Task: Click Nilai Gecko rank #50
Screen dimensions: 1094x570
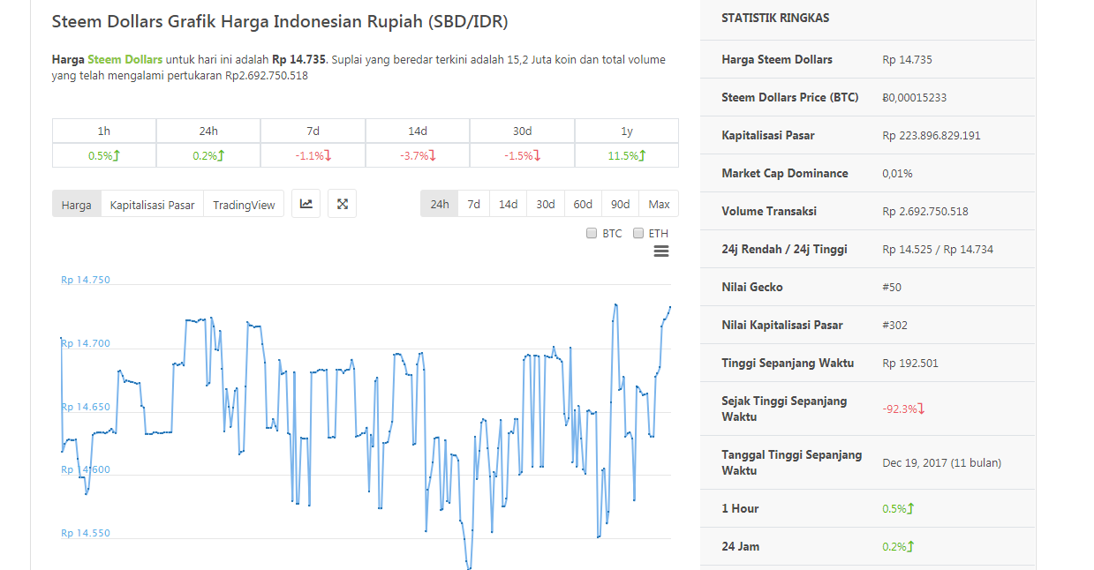Action: 892,287
